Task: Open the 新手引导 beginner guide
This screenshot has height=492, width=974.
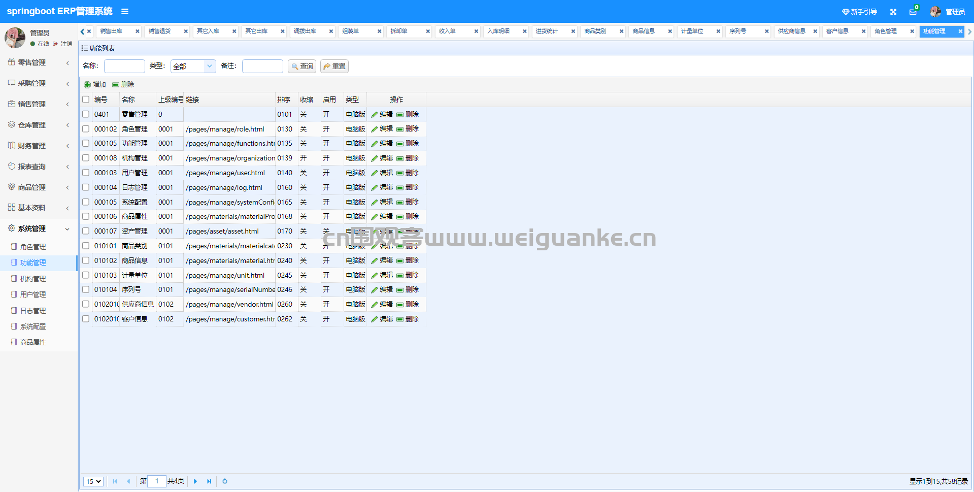Action: pyautogui.click(x=859, y=12)
